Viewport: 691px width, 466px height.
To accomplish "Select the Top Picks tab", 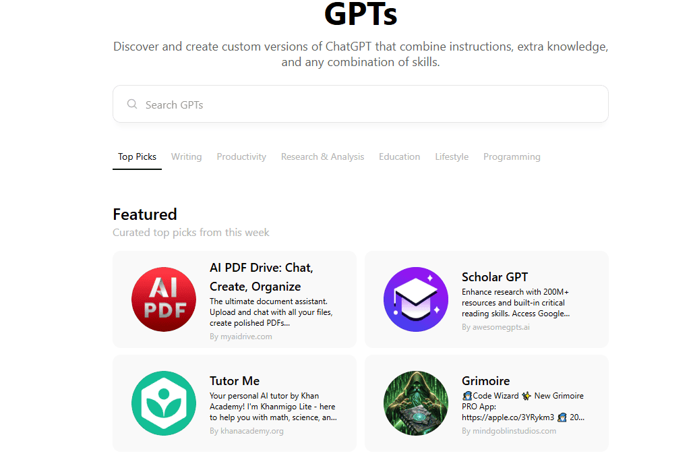I will tap(137, 156).
